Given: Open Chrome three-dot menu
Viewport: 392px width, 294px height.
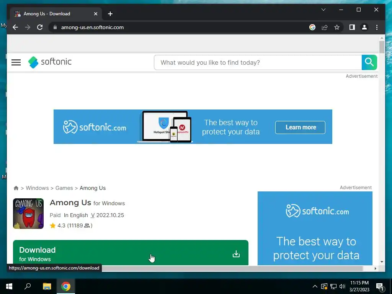Looking at the screenshot, I should pos(377,27).
